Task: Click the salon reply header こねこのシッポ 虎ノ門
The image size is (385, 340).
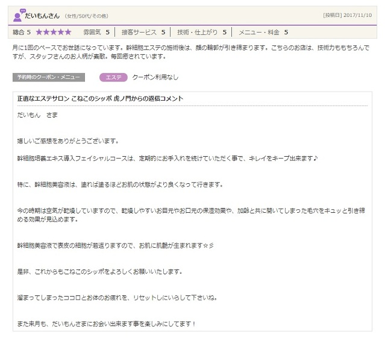Action: point(100,98)
